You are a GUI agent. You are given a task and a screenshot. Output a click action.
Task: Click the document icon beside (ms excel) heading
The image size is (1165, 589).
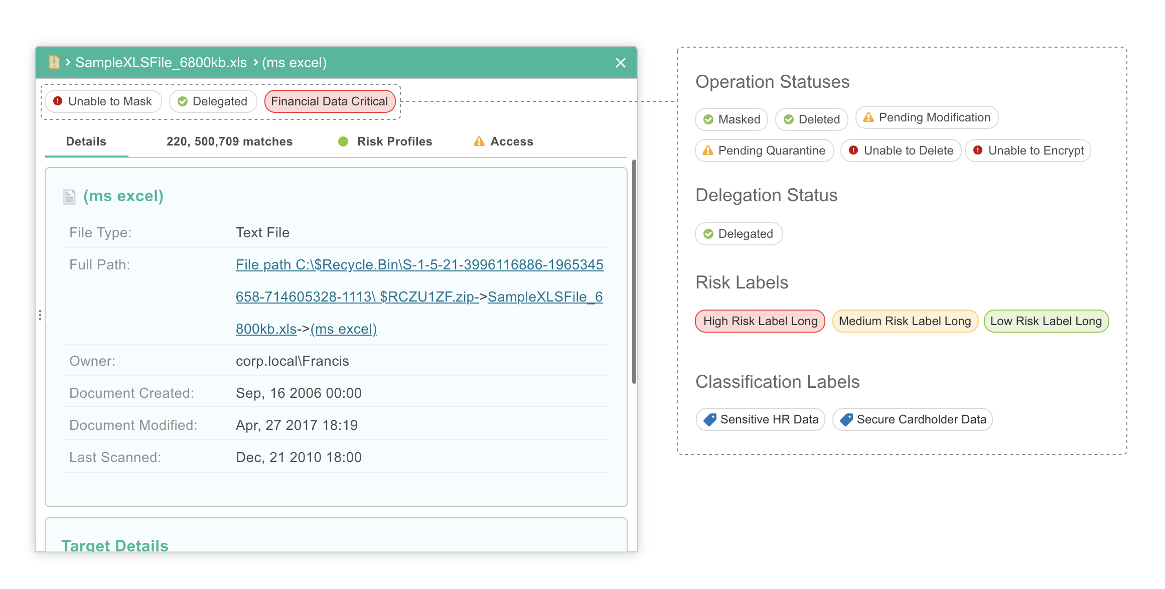[69, 197]
